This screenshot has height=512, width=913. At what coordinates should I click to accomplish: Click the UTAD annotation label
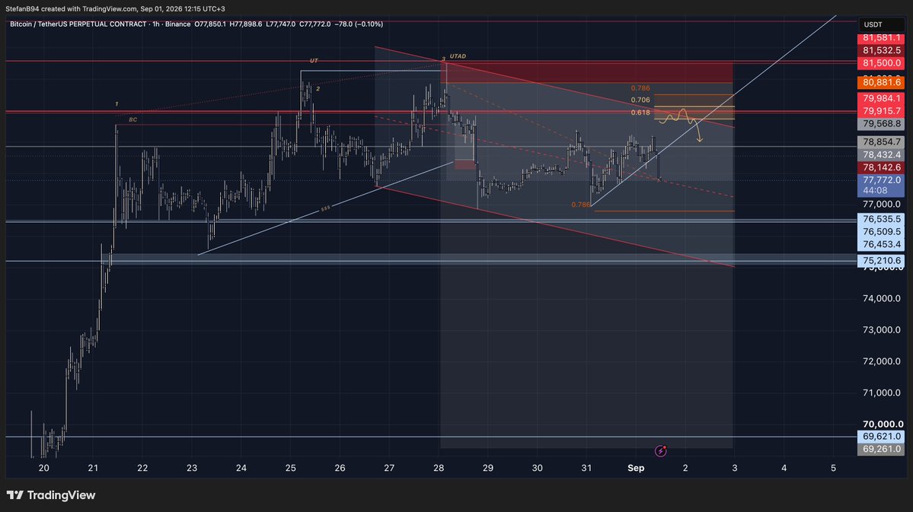[x=458, y=56]
